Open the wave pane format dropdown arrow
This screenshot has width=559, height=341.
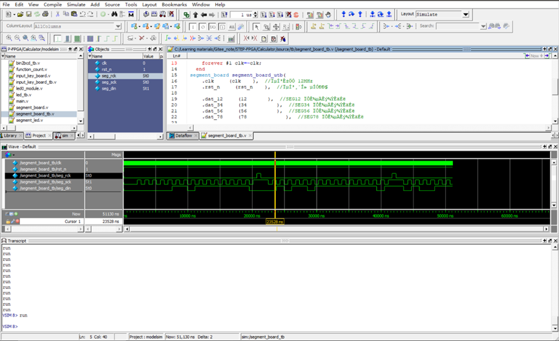[14, 155]
